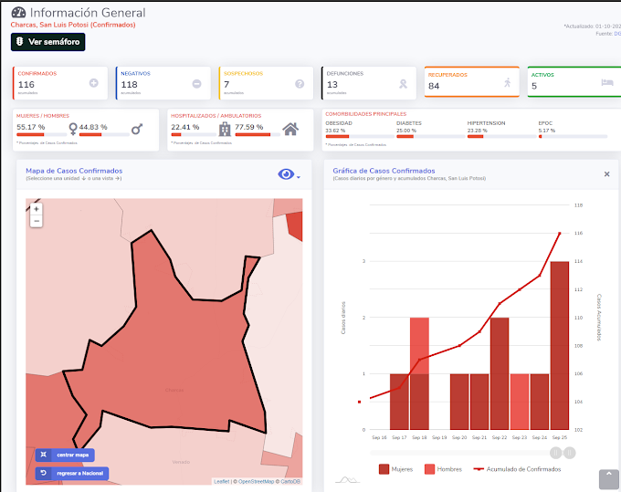Click the male symbol icon
621x492 pixels.
pos(137,129)
